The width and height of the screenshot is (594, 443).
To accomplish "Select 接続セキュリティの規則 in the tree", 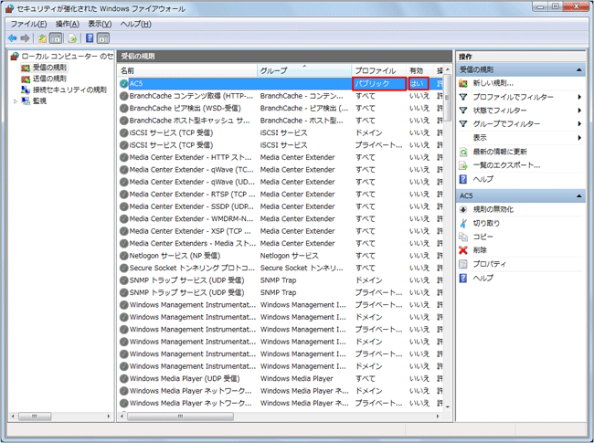I will tap(69, 90).
